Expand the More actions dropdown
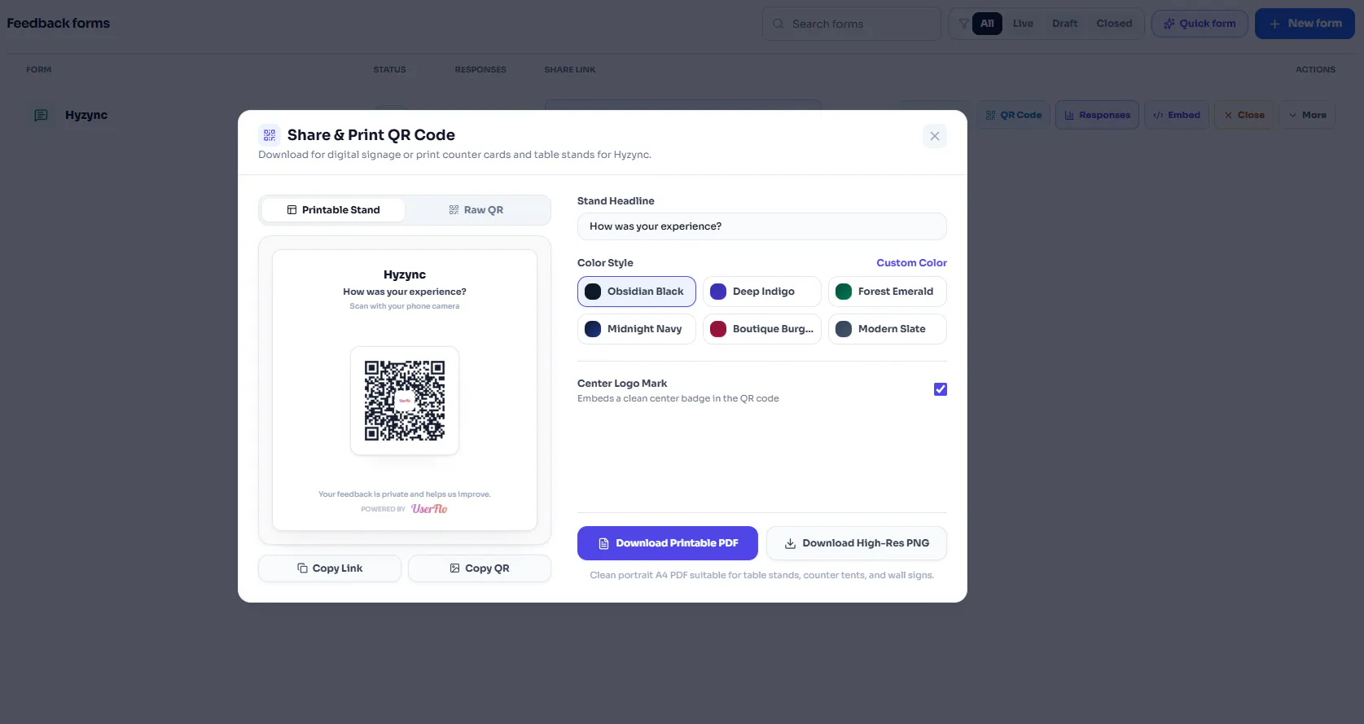Viewport: 1364px width, 724px height. tap(1307, 115)
